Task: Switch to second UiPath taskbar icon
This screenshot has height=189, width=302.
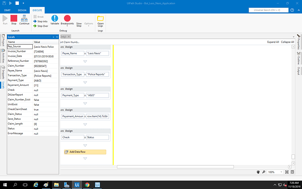Action: [x=98, y=185]
